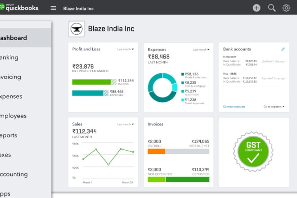Click the In Account bank entry
The width and height of the screenshot is (297, 198).
pyautogui.click(x=229, y=57)
